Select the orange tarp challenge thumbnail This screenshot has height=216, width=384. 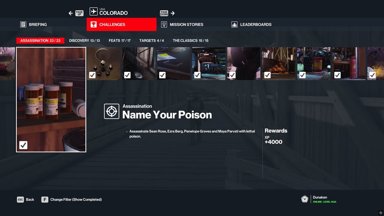click(x=279, y=64)
